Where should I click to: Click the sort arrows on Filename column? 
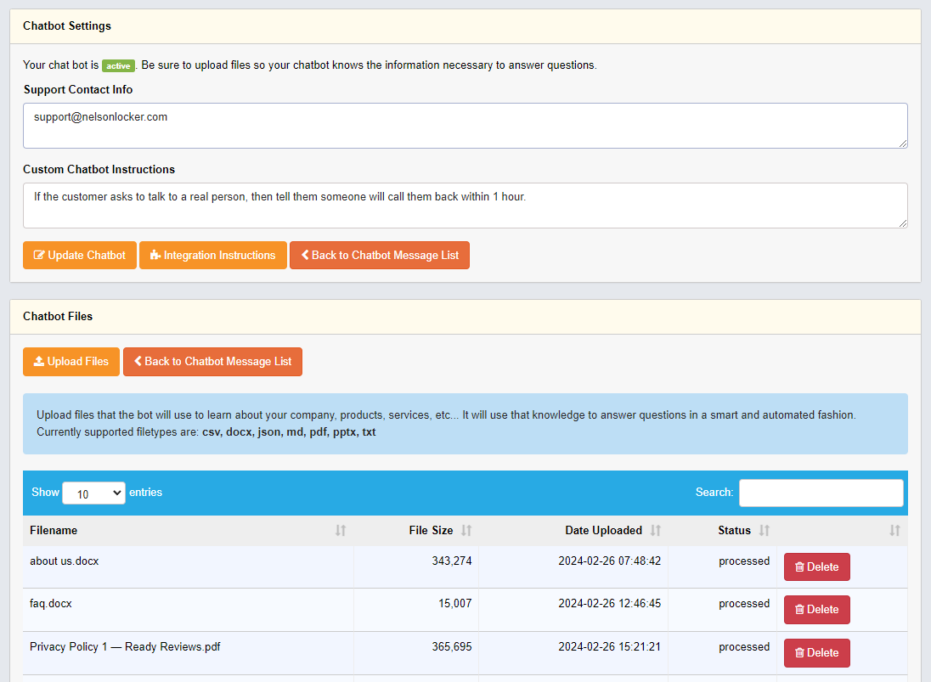[x=341, y=530]
